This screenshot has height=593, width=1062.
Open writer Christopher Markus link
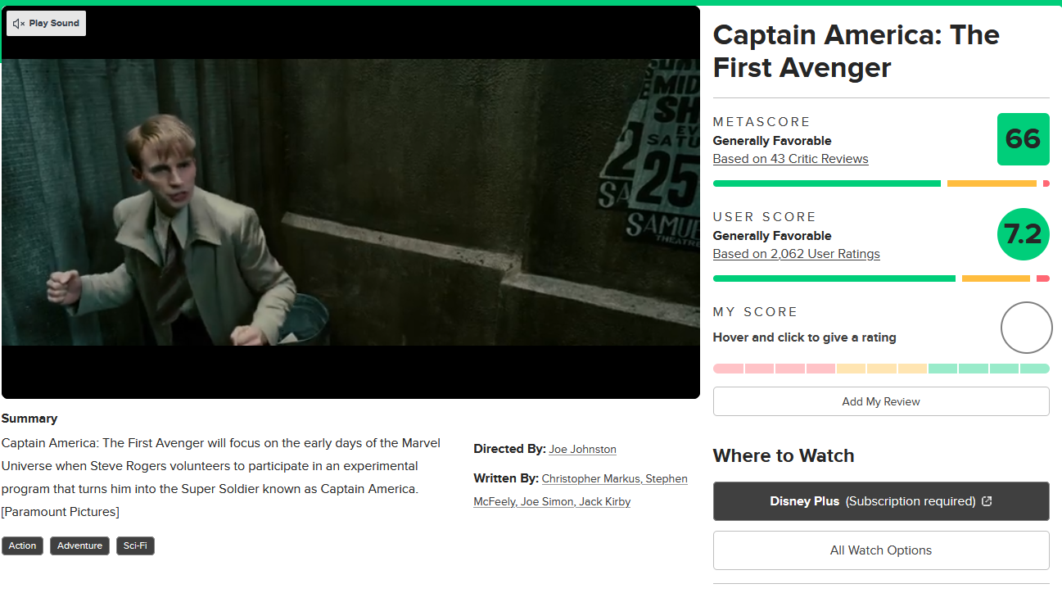coord(590,478)
